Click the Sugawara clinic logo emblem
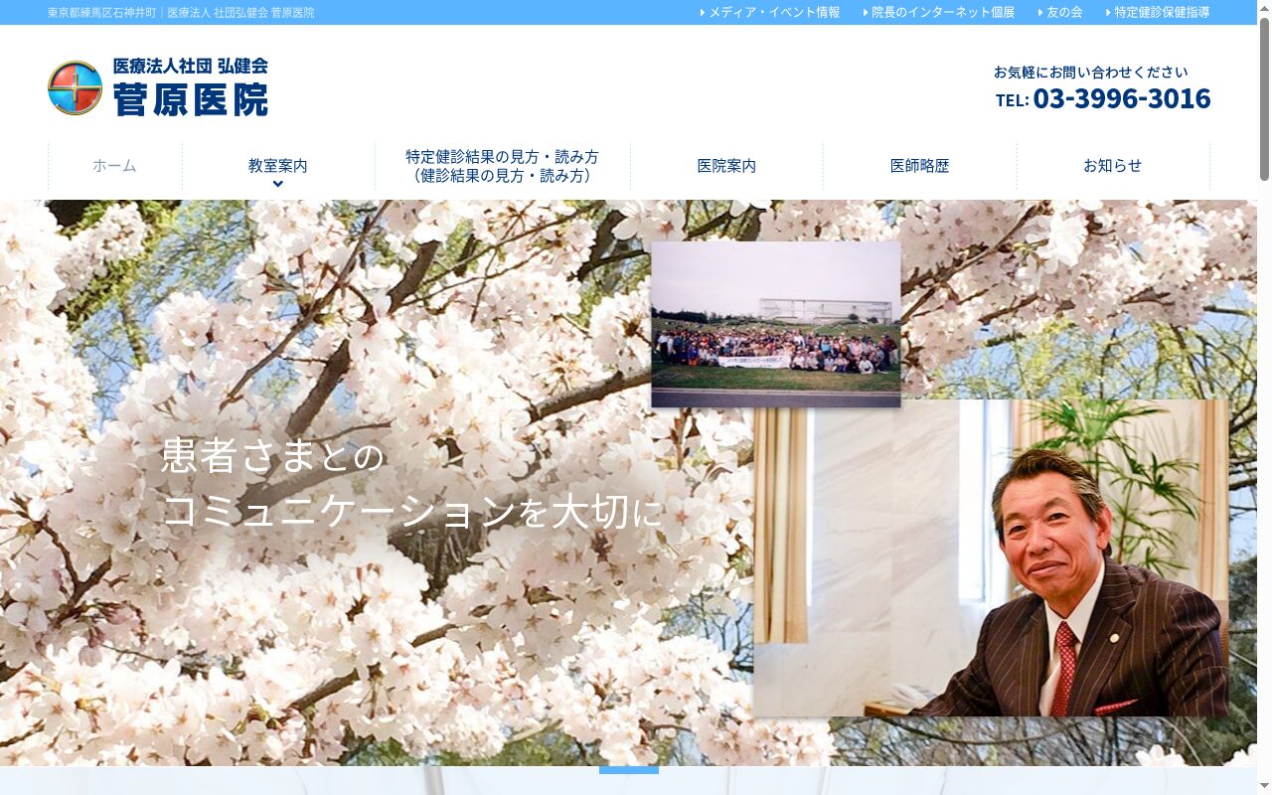This screenshot has height=795, width=1272. point(76,87)
